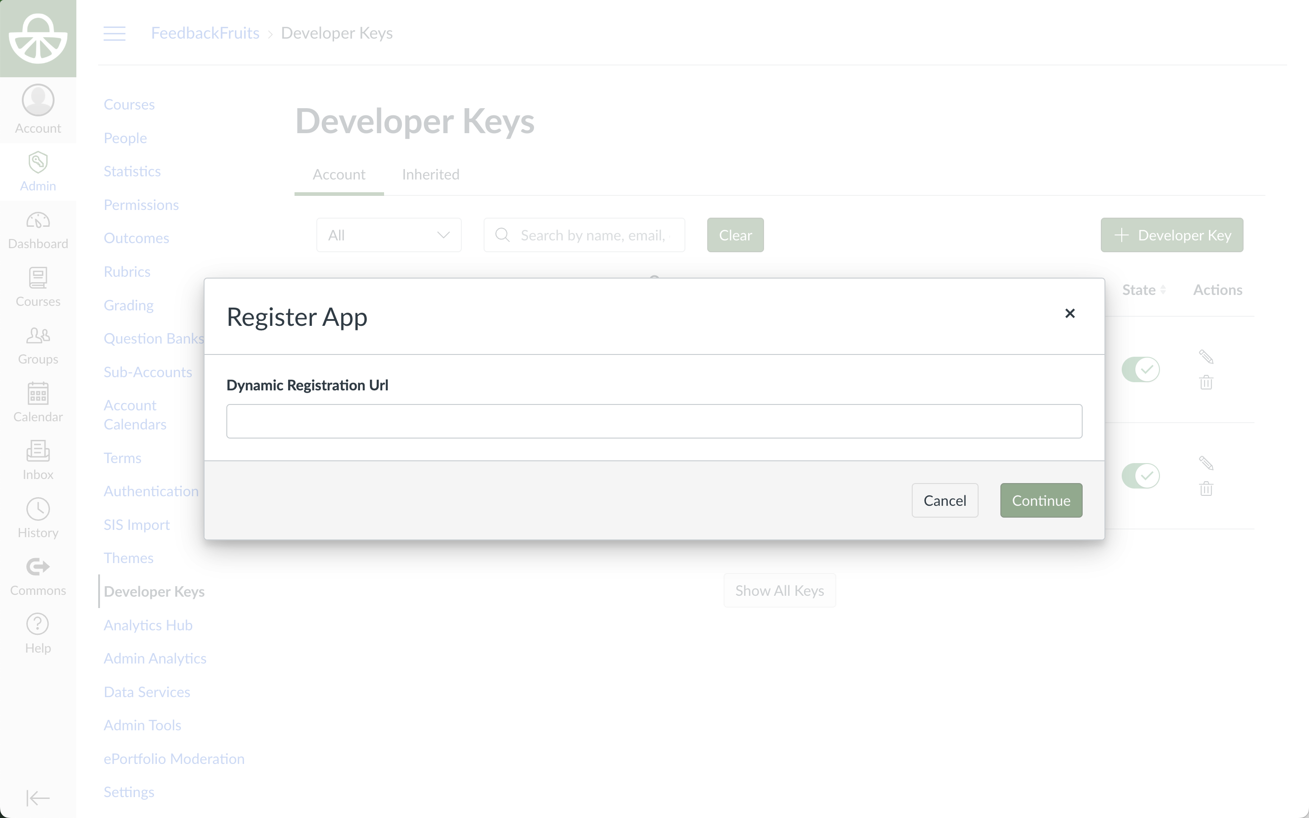Toggle the first developer key state switch
Viewport: 1309px width, 818px height.
tap(1140, 369)
